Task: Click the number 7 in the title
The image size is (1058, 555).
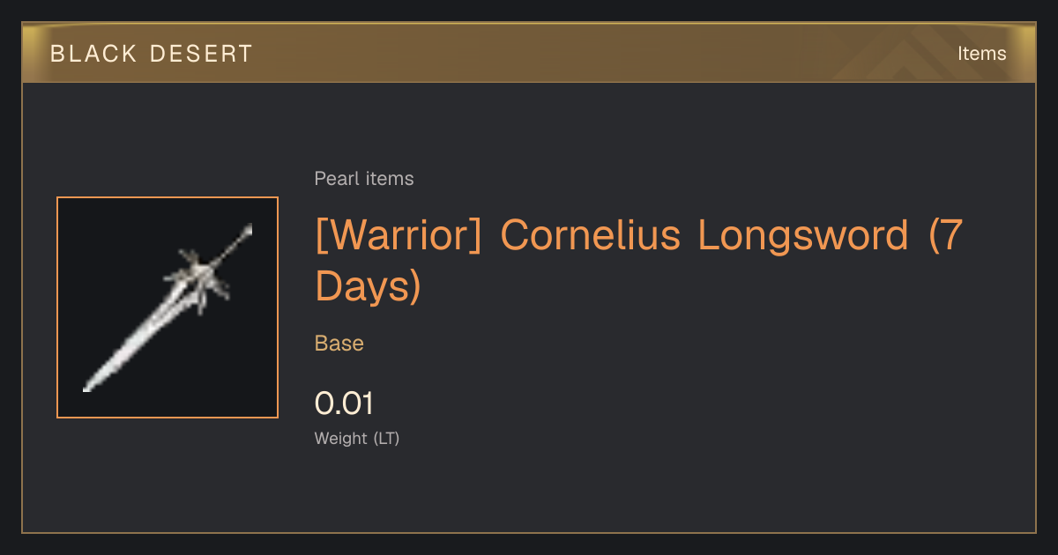Action: (x=949, y=235)
